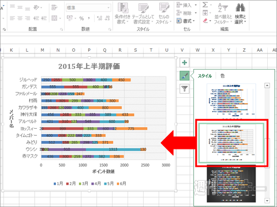Image resolution: width=277 pixels, height=207 pixels.
Task: Click the AutoSum sigma icon
Action: coord(205,5)
